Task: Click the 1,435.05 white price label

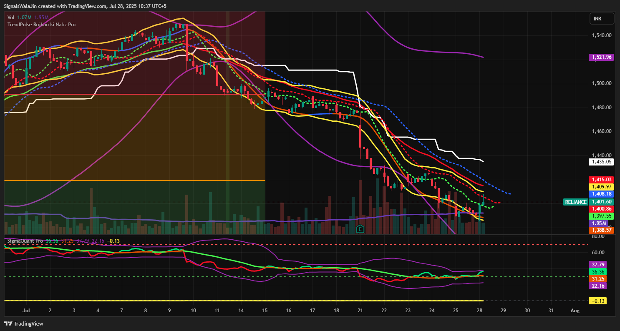Action: [601, 161]
